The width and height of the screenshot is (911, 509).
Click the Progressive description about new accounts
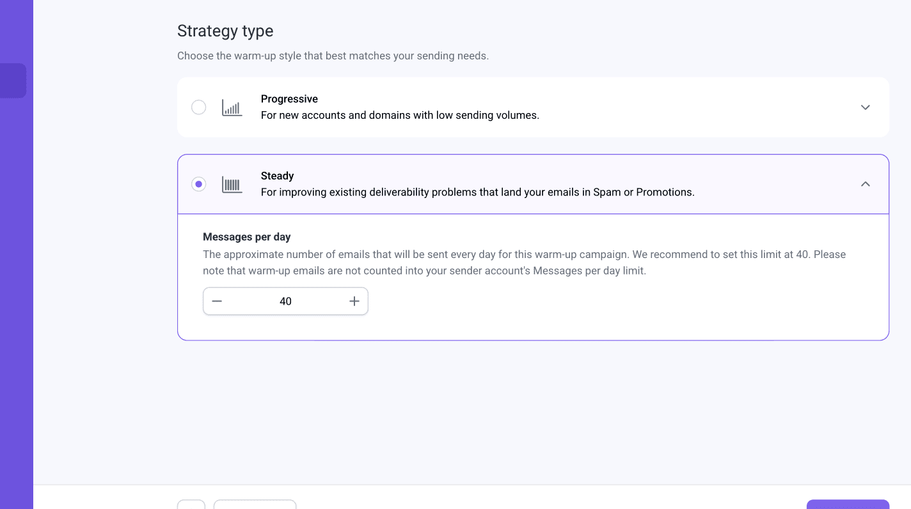pos(400,116)
